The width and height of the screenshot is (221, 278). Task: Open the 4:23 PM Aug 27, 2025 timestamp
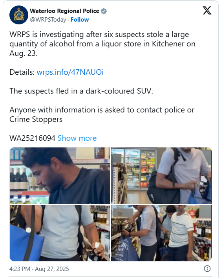39,269
